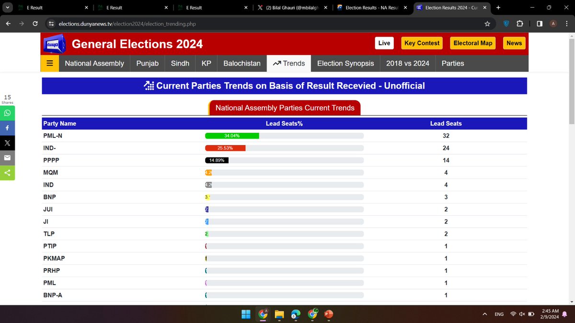The image size is (575, 323).
Task: View site information icon in address bar
Action: (51, 24)
